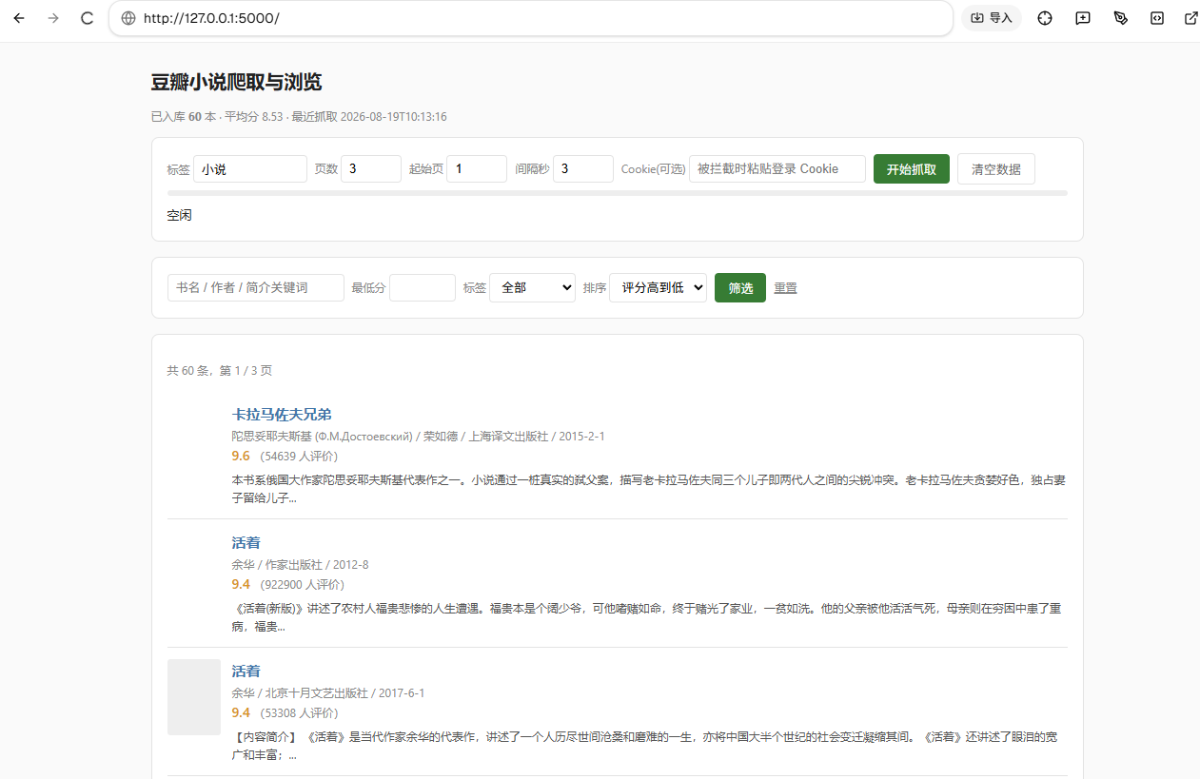The image size is (1200, 779).
Task: Focus the address bar showing 127.0.0.1:5000
Action: click(x=531, y=18)
